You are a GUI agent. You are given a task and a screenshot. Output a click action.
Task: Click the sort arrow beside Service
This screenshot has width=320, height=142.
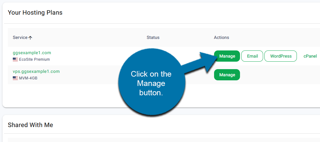pos(30,38)
